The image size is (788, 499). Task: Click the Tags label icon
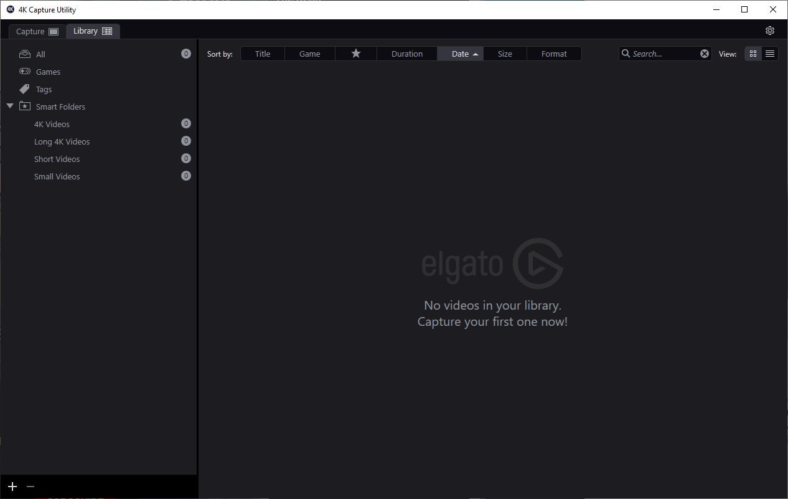click(x=24, y=89)
